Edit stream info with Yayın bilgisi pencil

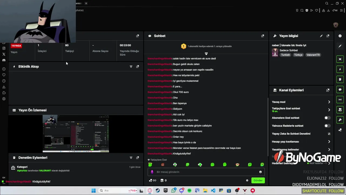(321, 36)
